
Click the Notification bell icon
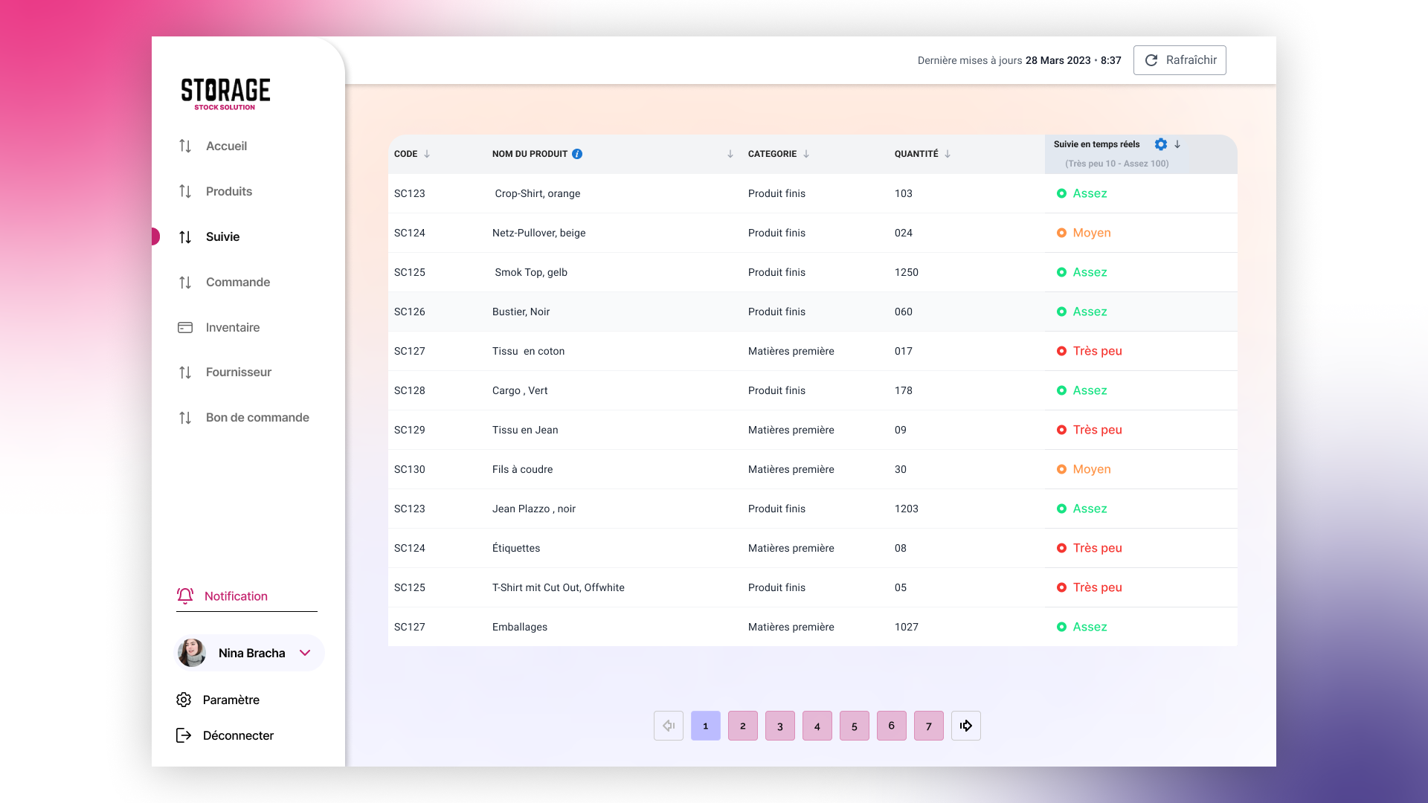185,596
